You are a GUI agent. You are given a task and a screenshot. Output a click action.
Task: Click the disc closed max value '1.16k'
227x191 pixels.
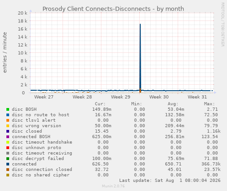[214, 131]
